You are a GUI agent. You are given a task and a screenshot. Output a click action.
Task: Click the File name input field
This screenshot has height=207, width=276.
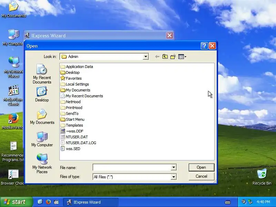pyautogui.click(x=132, y=167)
